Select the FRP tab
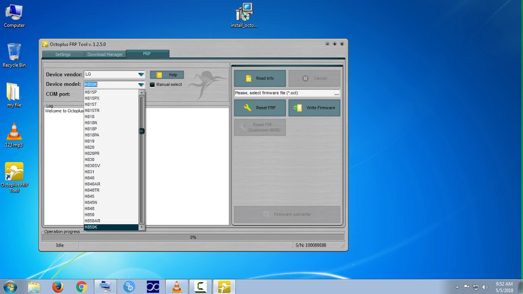523x294 pixels. 147,54
